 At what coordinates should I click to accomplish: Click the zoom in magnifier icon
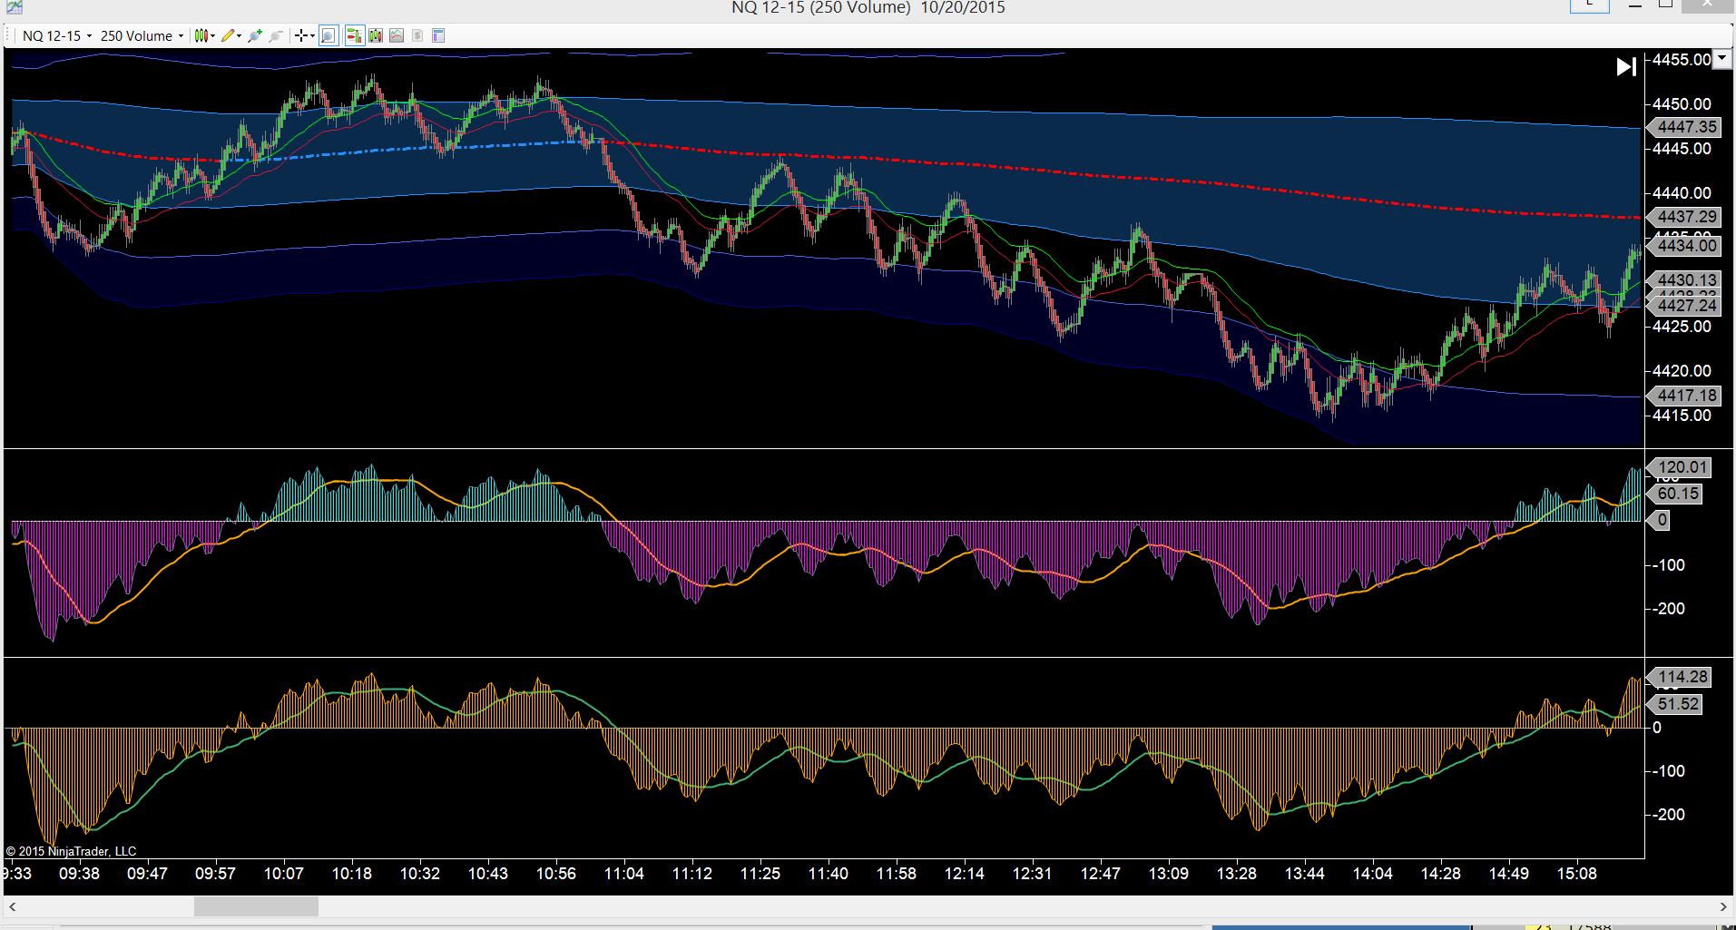point(255,36)
